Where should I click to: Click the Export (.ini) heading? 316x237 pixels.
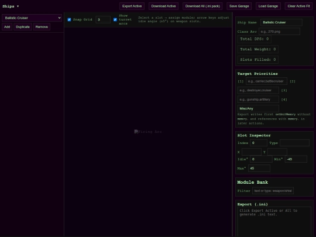click(253, 204)
